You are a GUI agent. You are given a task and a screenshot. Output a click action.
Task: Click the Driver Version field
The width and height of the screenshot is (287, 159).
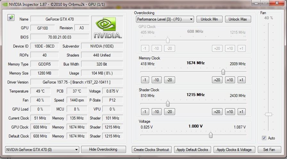(77, 82)
